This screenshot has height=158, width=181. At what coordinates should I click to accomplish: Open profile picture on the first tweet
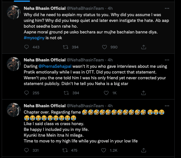(x=14, y=12)
